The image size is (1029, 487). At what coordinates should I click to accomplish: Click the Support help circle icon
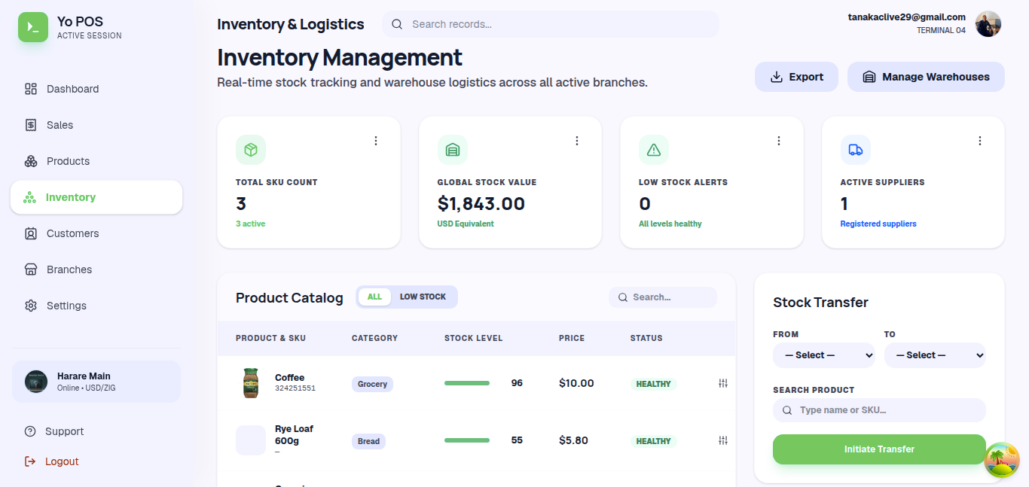pos(30,431)
